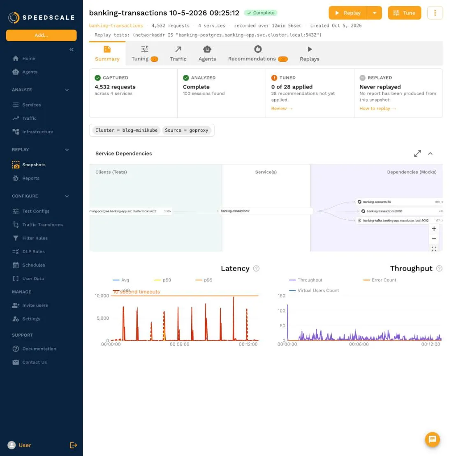The height and width of the screenshot is (456, 449).
Task: Open Infrastructure in the sidebar
Action: click(x=37, y=132)
